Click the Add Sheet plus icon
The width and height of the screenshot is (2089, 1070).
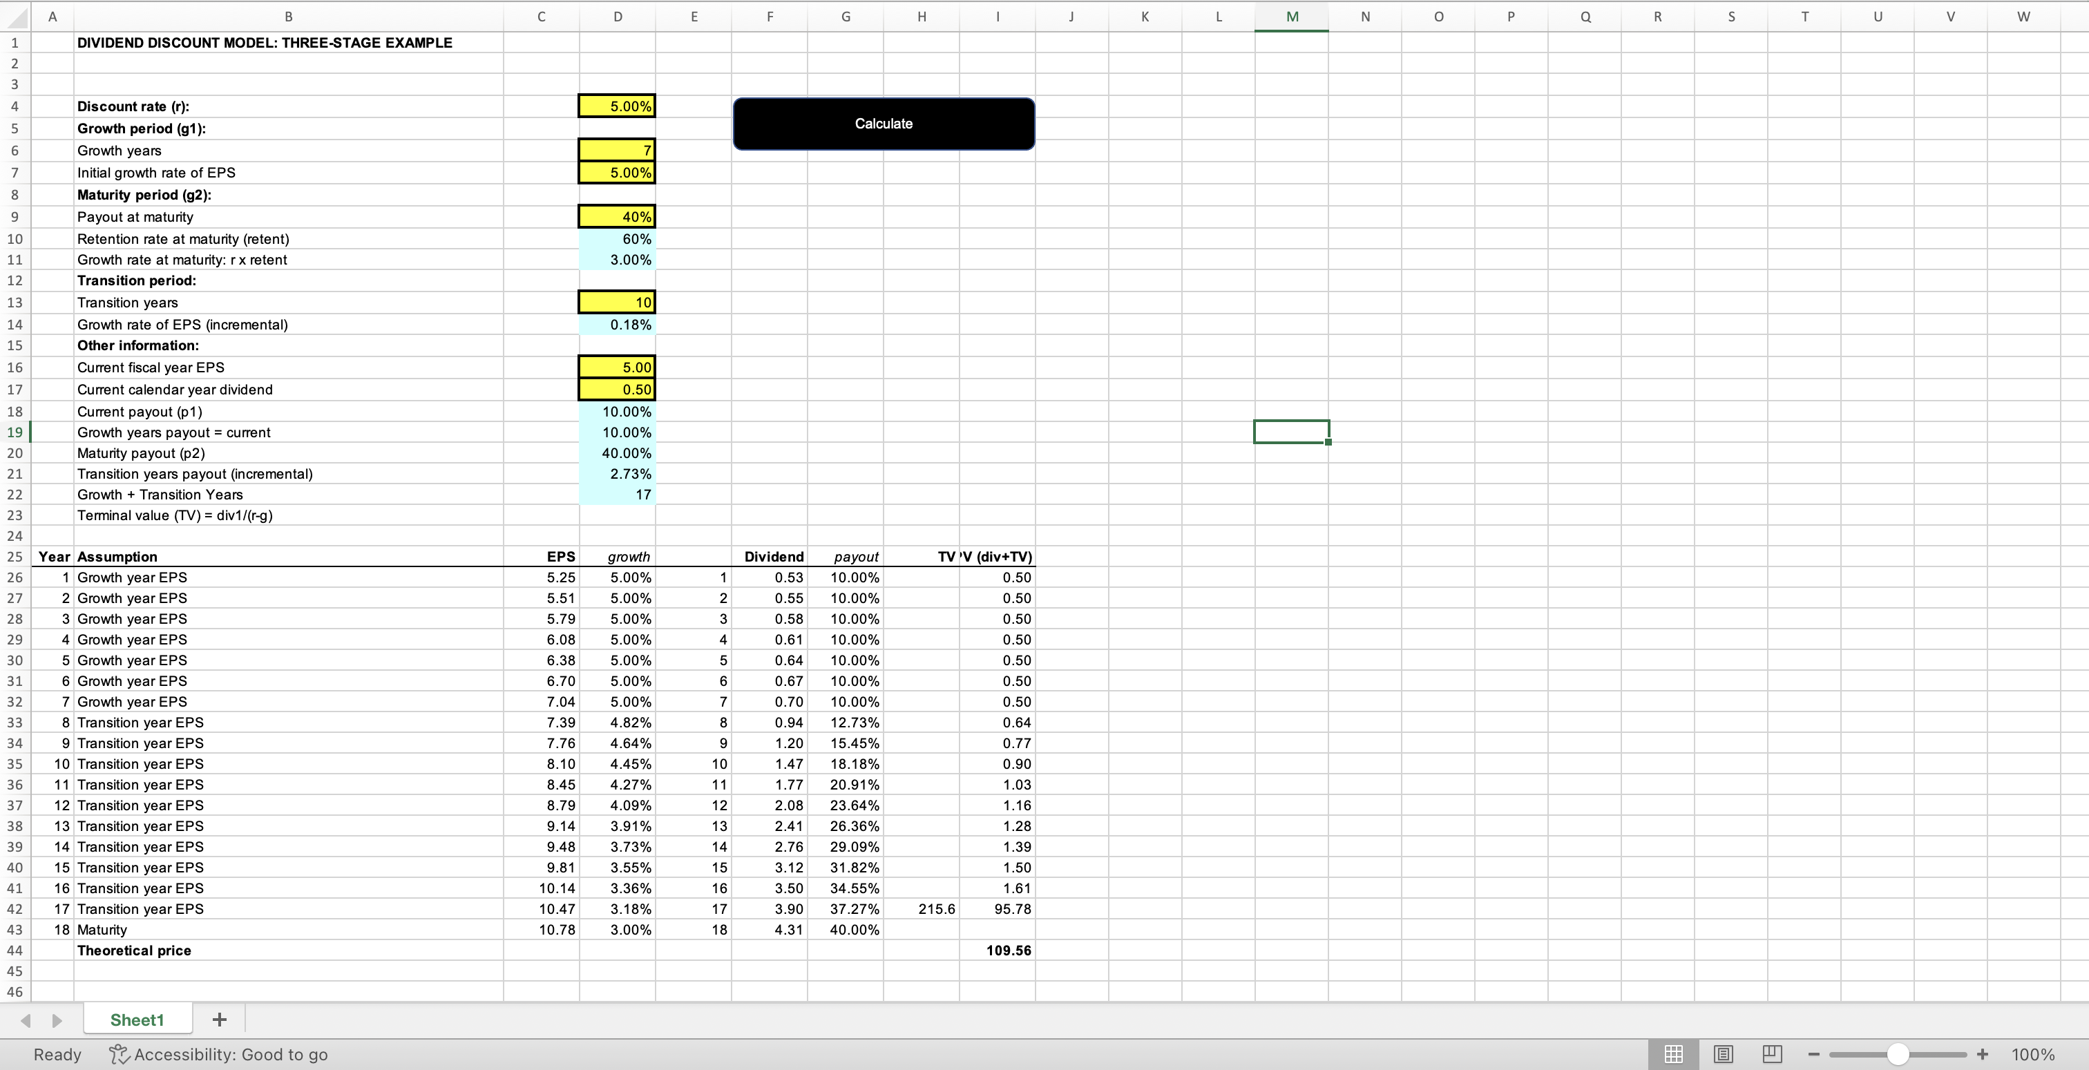(x=218, y=1018)
